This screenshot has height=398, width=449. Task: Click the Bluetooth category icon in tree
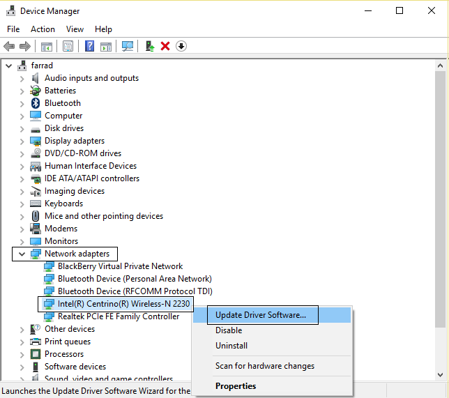[36, 103]
